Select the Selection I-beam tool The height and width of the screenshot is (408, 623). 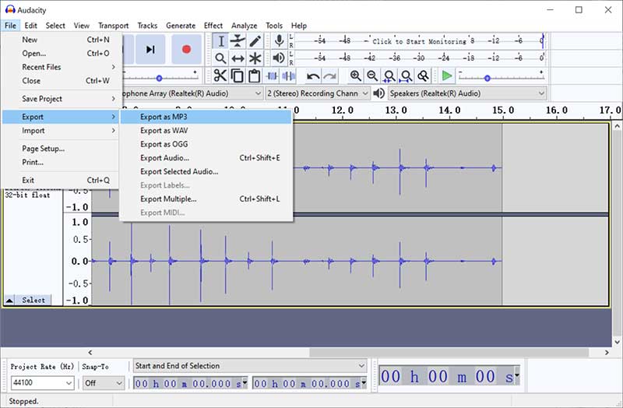220,41
